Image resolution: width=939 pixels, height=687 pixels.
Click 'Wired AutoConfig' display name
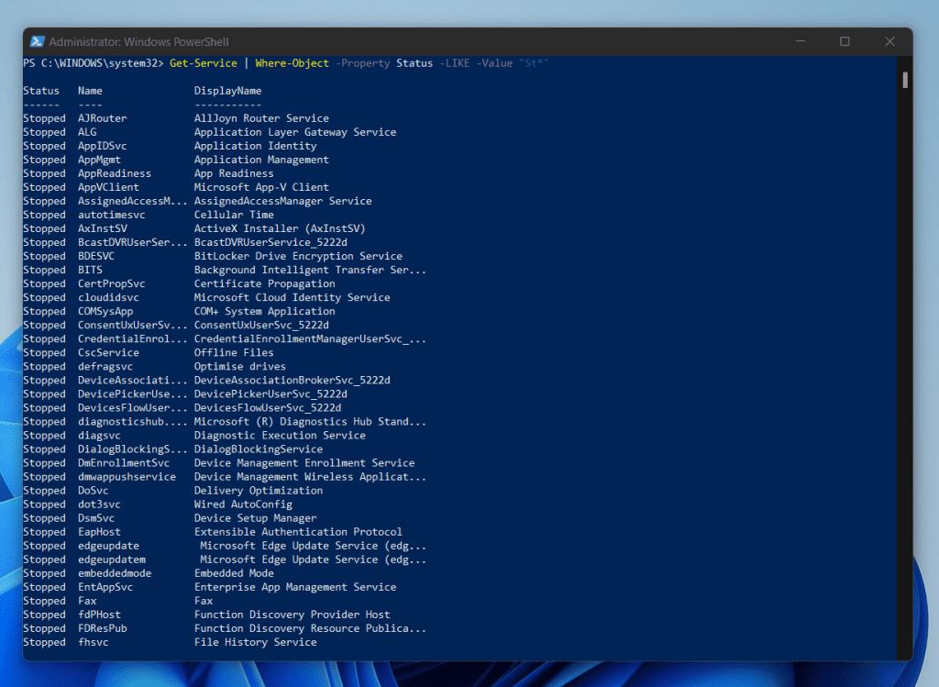click(243, 504)
